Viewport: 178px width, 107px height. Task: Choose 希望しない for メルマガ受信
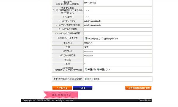(x=98, y=69)
